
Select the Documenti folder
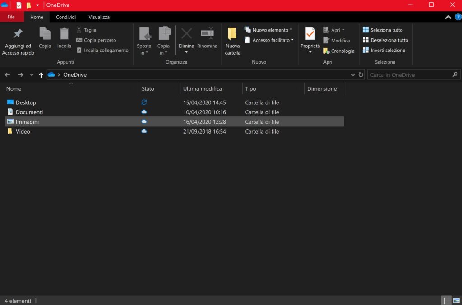(x=175, y=112)
